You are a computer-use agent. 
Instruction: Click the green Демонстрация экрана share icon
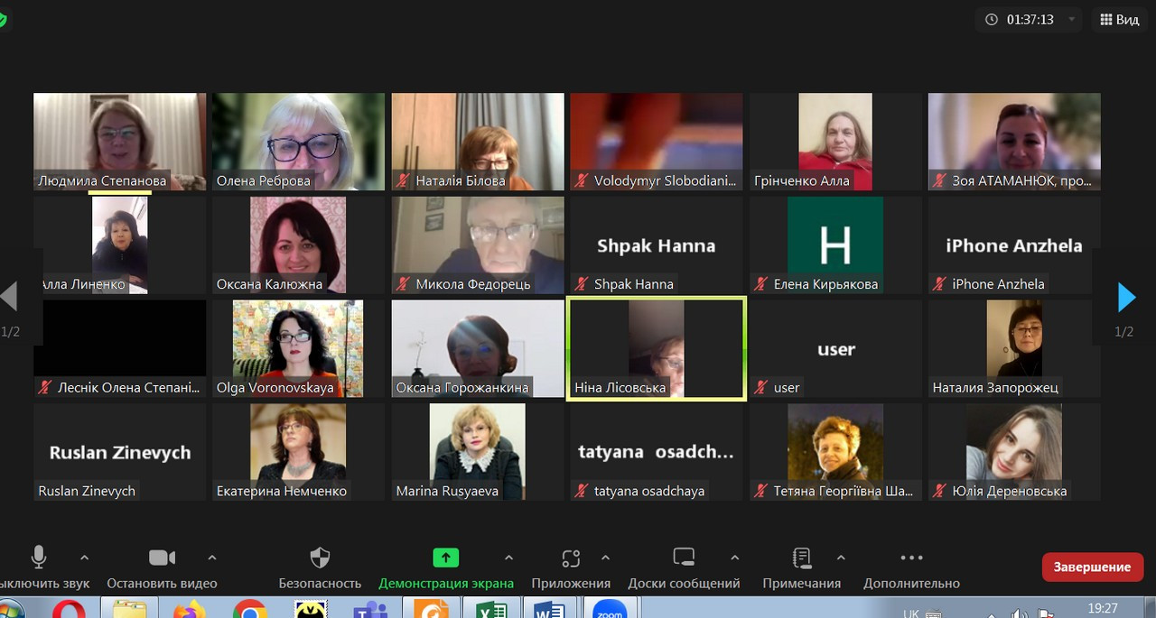coord(446,558)
